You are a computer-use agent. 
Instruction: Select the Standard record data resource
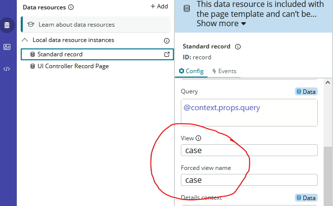[x=59, y=54]
